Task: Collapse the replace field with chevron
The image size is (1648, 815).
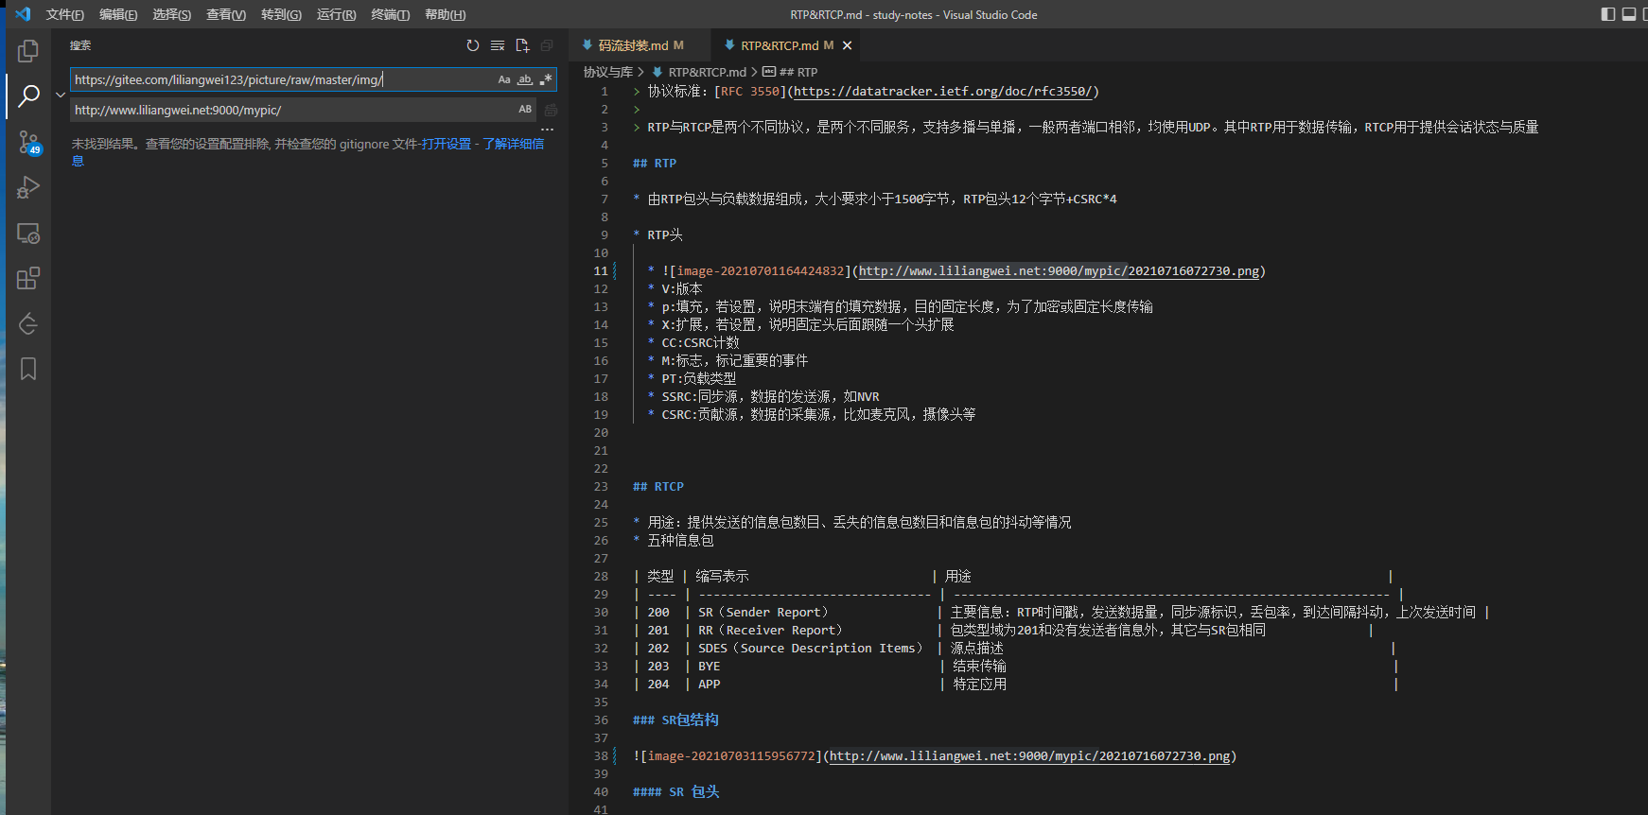Action: (x=61, y=95)
